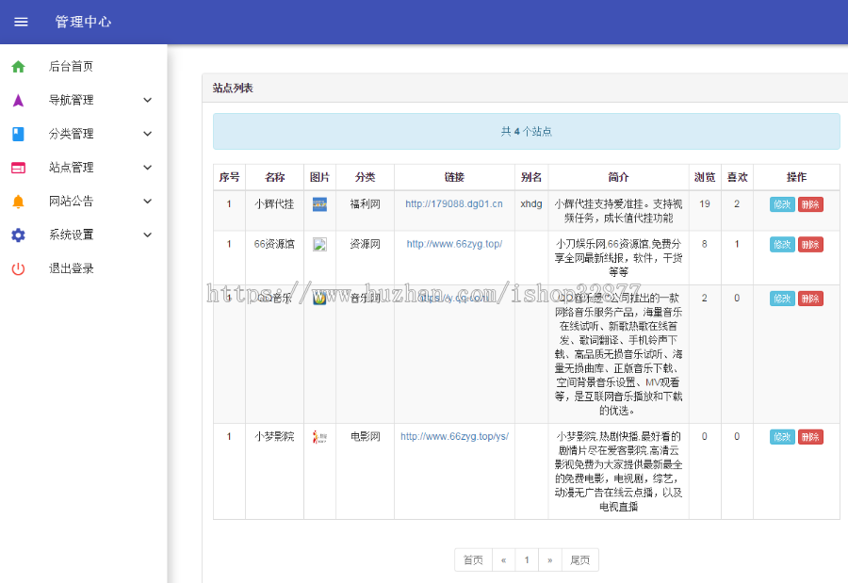The image size is (848, 583).
Task: Click QQ音乐 row thumbnail image
Action: (319, 298)
